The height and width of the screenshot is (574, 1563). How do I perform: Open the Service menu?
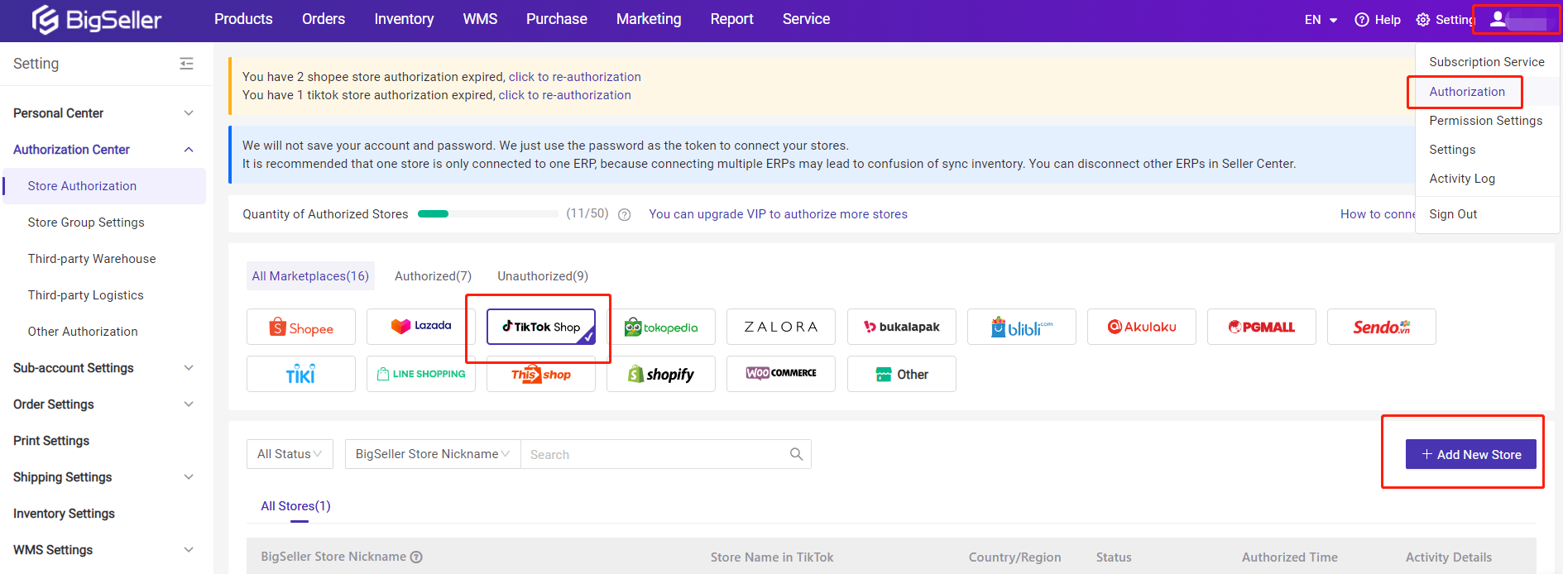click(x=807, y=19)
